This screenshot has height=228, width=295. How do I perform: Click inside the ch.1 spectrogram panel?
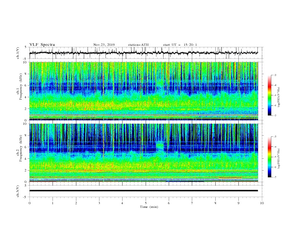click(143, 91)
